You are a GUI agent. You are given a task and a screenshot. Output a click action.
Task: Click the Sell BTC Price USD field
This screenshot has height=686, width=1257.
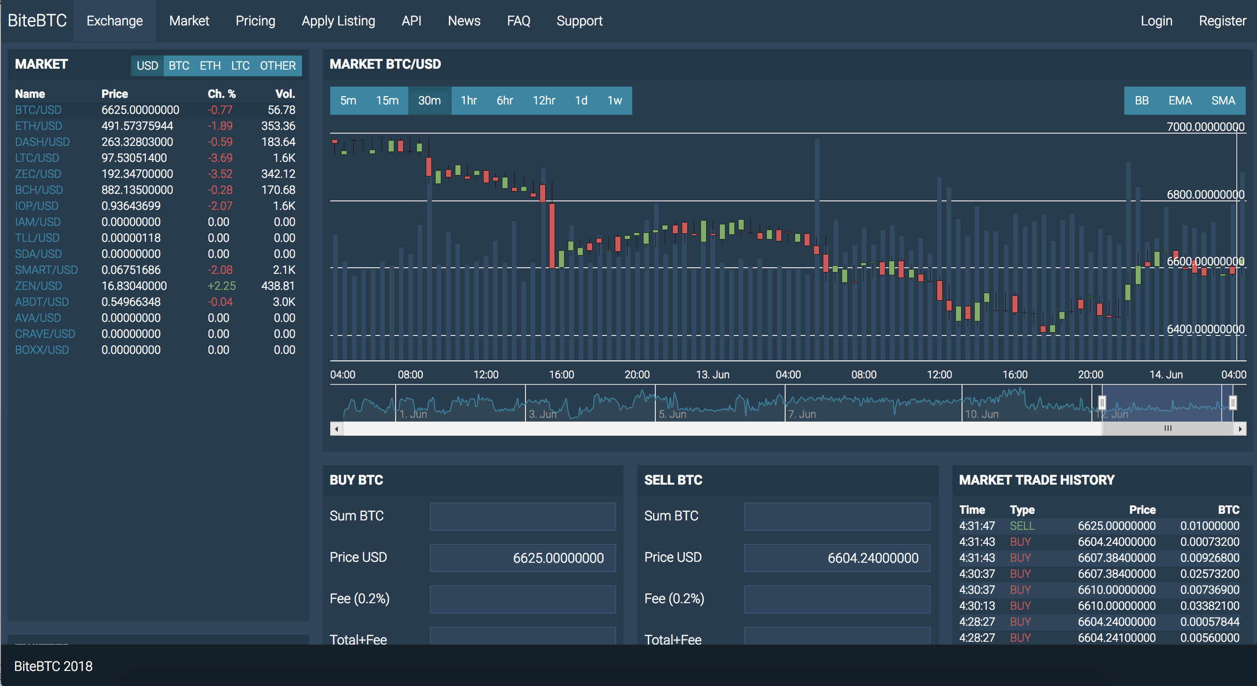coord(836,558)
